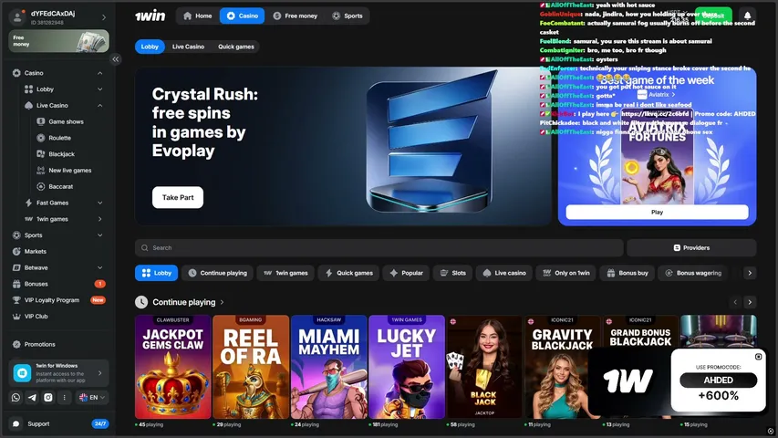Open Lucky Jet game
The height and width of the screenshot is (438, 778).
point(407,367)
